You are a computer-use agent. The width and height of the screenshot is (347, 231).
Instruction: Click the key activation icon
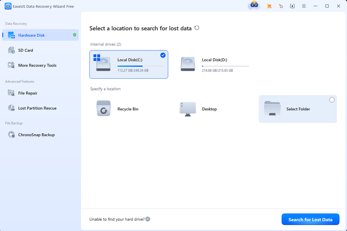[x=281, y=6]
